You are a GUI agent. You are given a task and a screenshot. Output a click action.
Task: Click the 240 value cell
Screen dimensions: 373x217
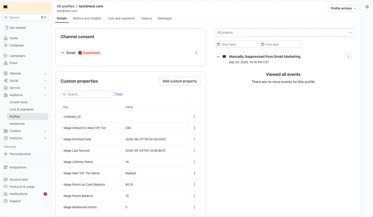click(x=128, y=128)
